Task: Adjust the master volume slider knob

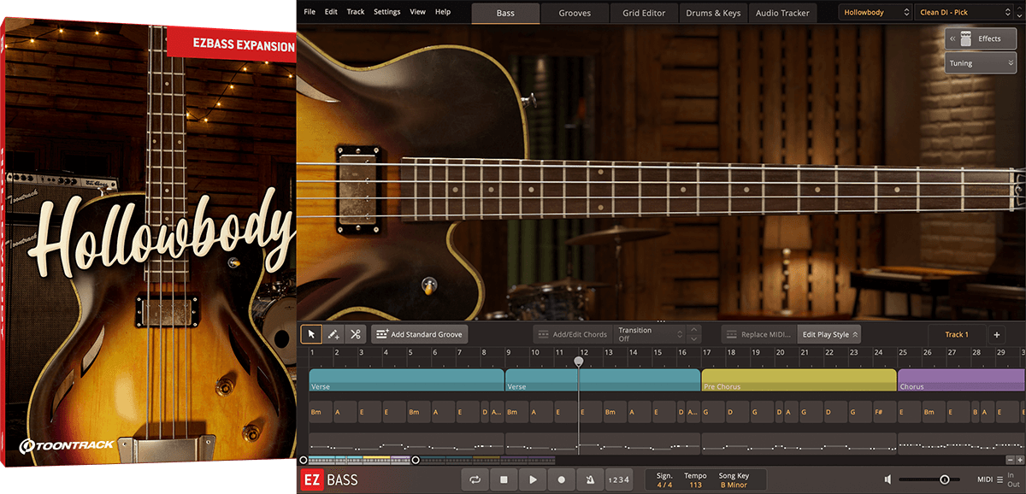Action: coord(945,480)
